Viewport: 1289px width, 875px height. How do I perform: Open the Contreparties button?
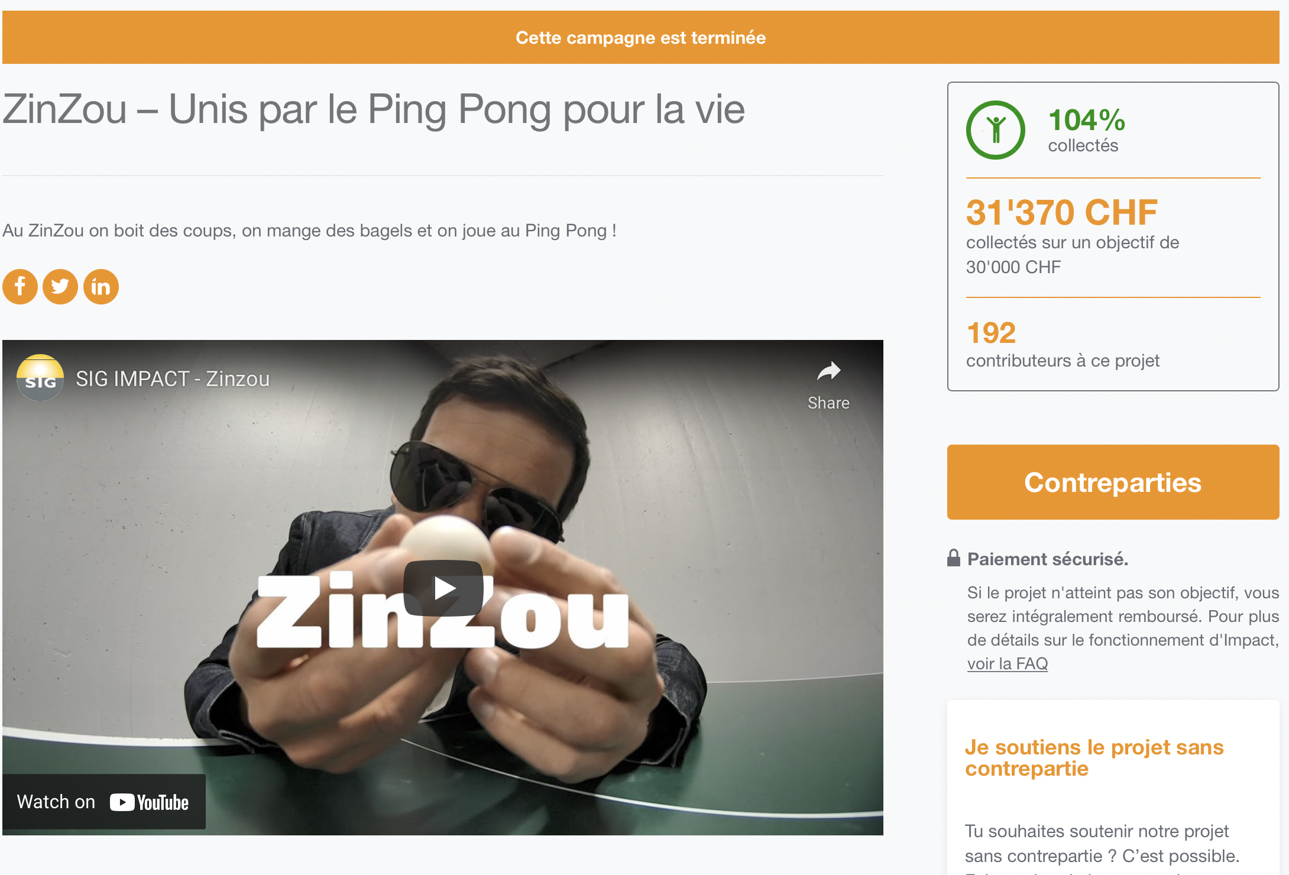(x=1113, y=482)
